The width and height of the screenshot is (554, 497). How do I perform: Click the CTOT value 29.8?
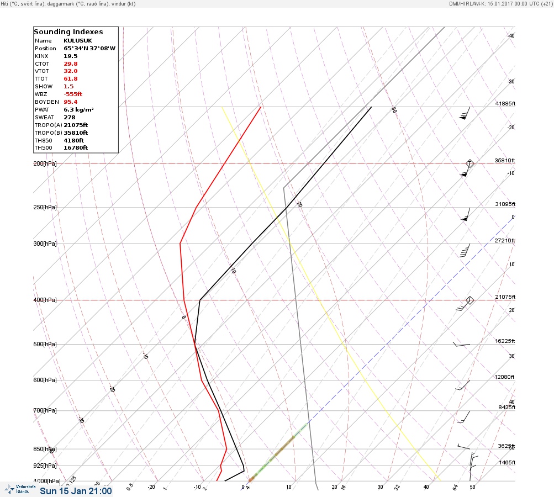[x=70, y=64]
